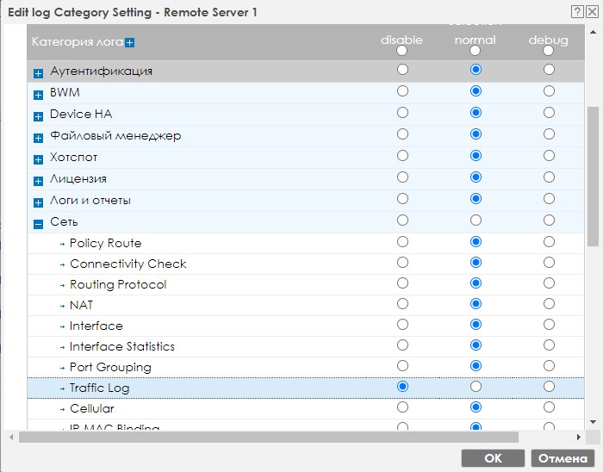Click plus icon beside Файловый менеджер
This screenshot has height=472, width=603.
pos(38,137)
